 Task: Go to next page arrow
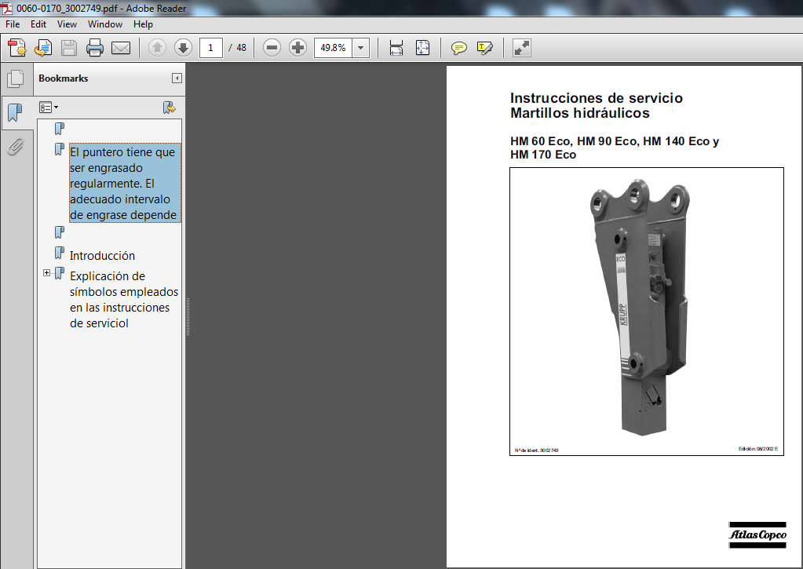point(183,48)
